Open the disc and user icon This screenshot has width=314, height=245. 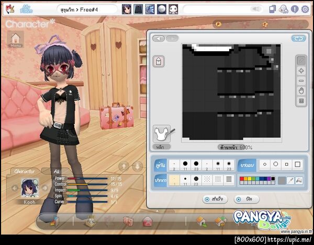(284, 9)
